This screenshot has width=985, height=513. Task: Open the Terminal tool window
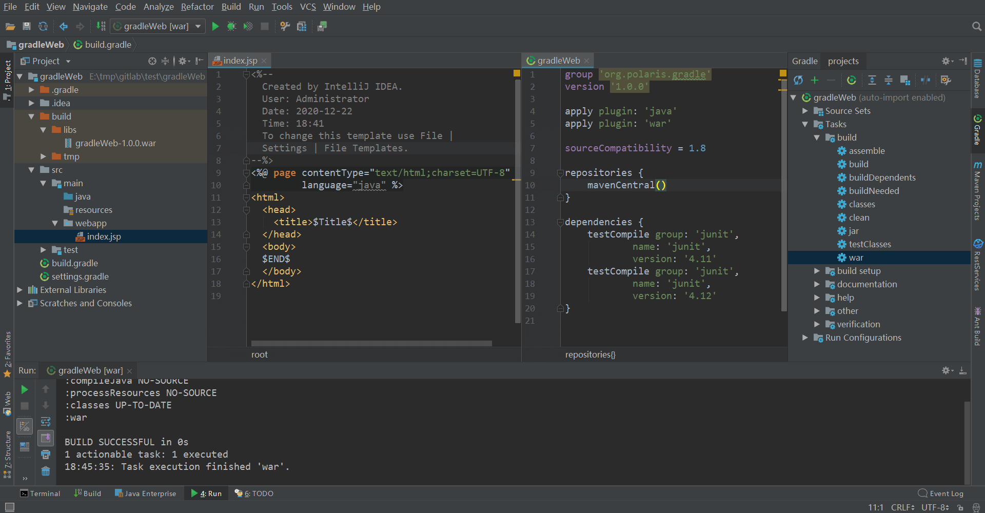click(x=40, y=494)
